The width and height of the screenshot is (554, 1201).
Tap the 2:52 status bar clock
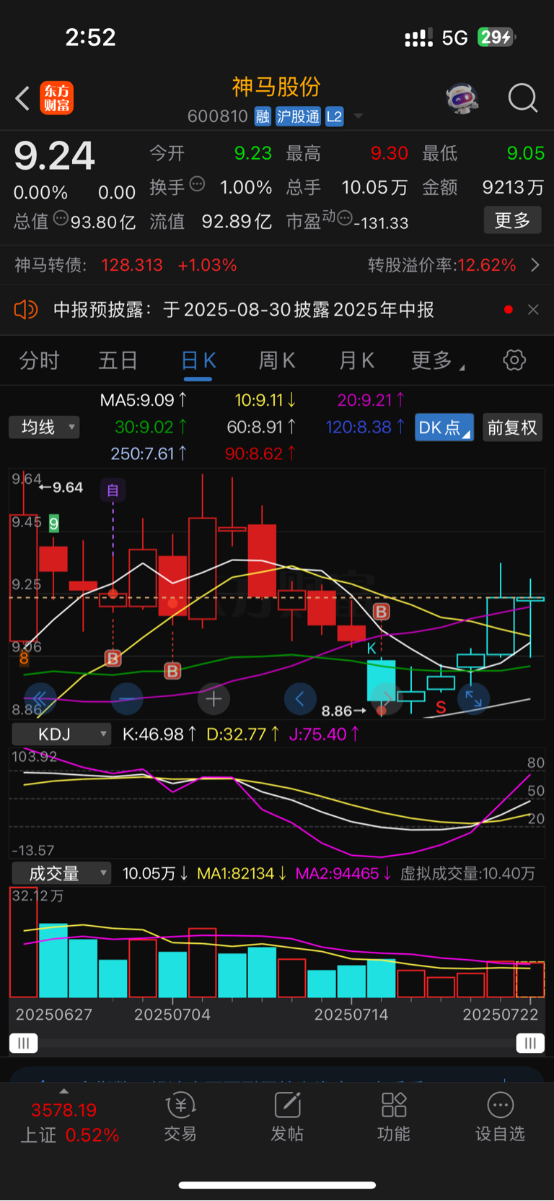90,37
